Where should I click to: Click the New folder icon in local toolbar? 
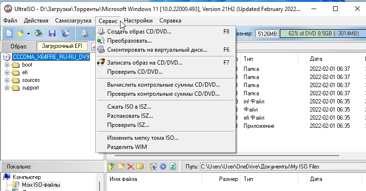point(121,167)
